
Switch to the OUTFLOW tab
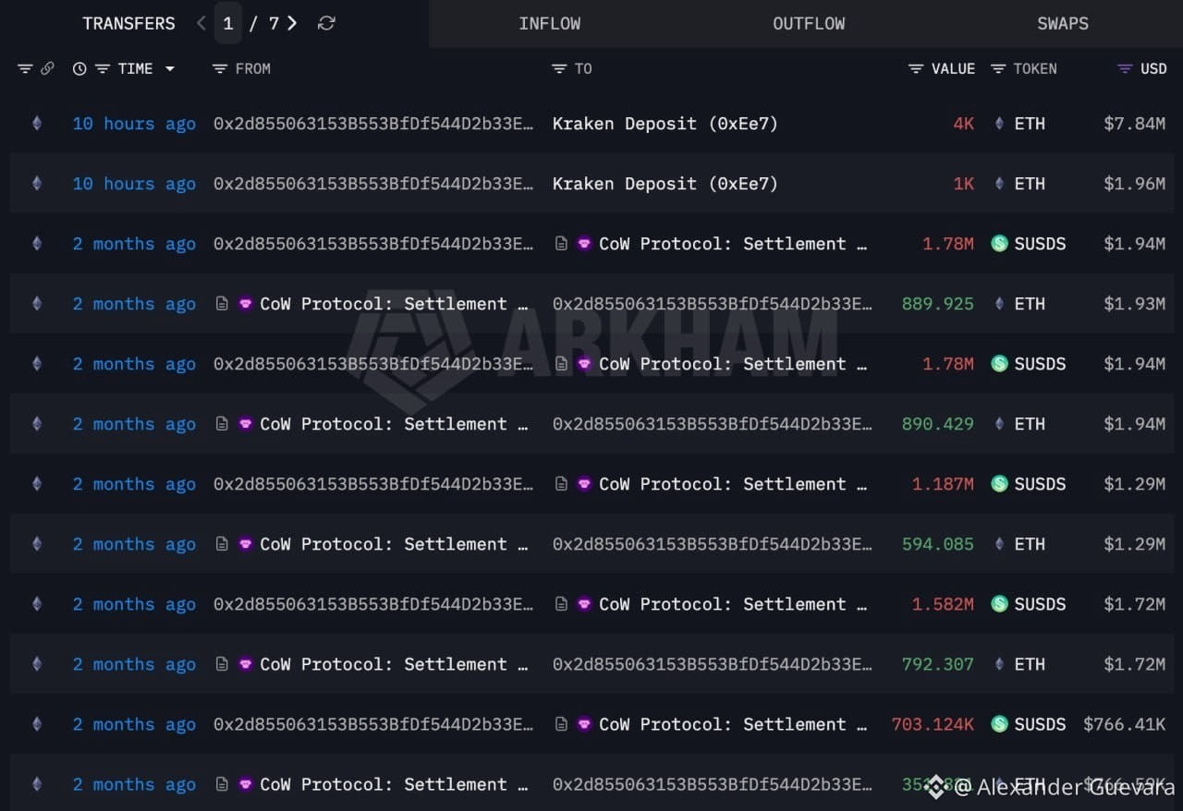pos(809,23)
